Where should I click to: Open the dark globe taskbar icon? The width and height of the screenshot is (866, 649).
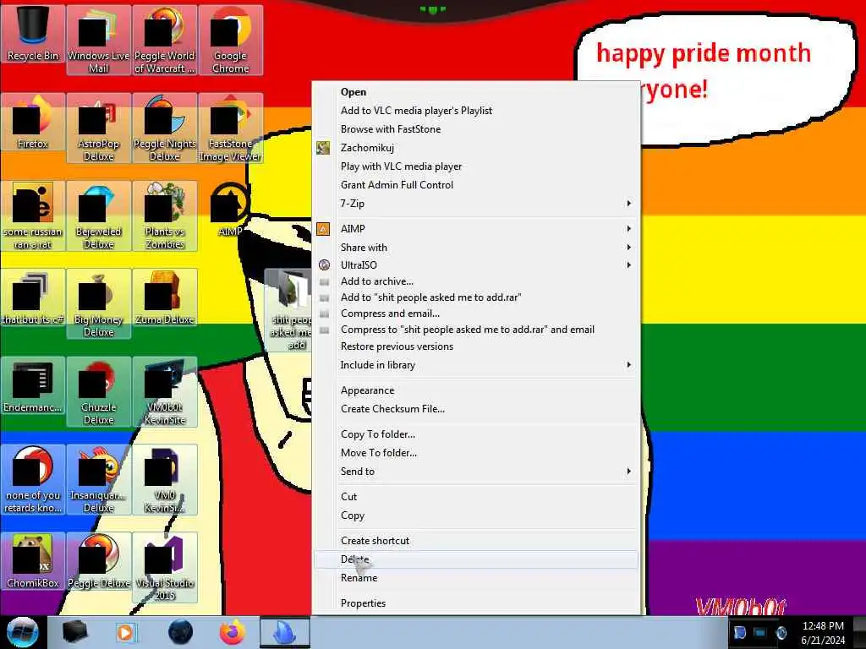click(181, 632)
